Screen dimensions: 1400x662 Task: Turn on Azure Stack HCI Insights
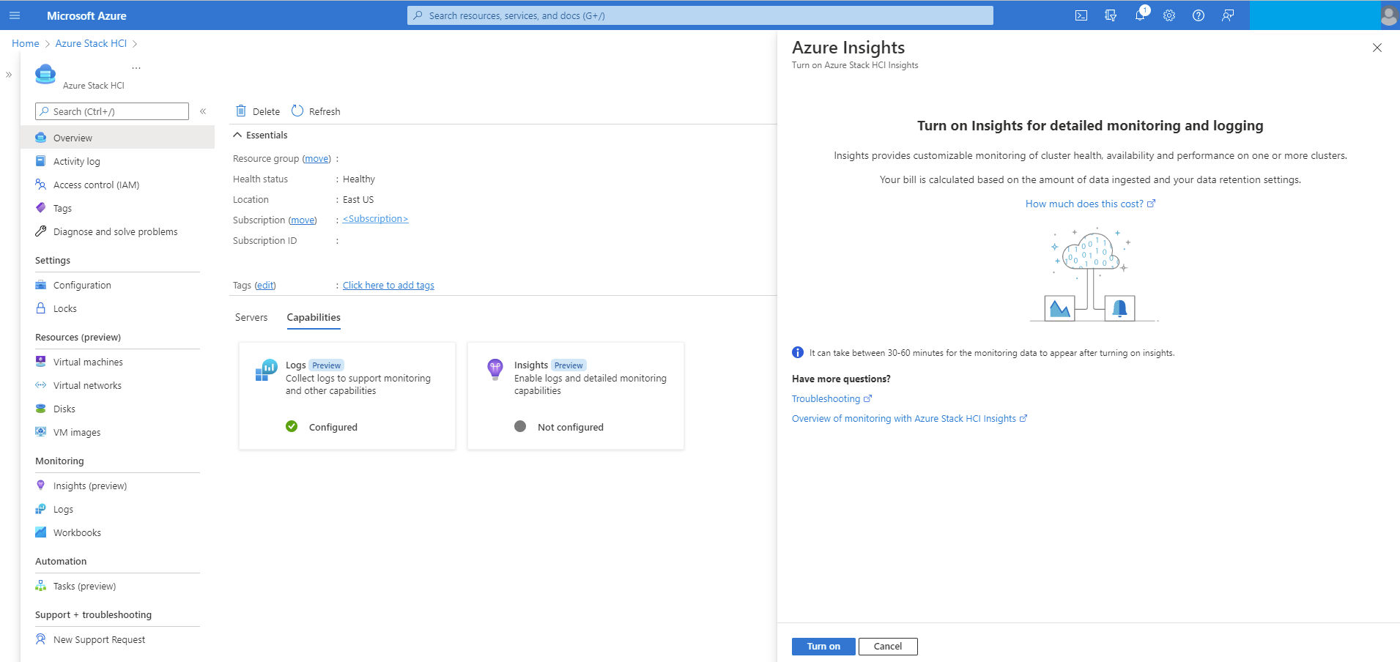coord(823,646)
